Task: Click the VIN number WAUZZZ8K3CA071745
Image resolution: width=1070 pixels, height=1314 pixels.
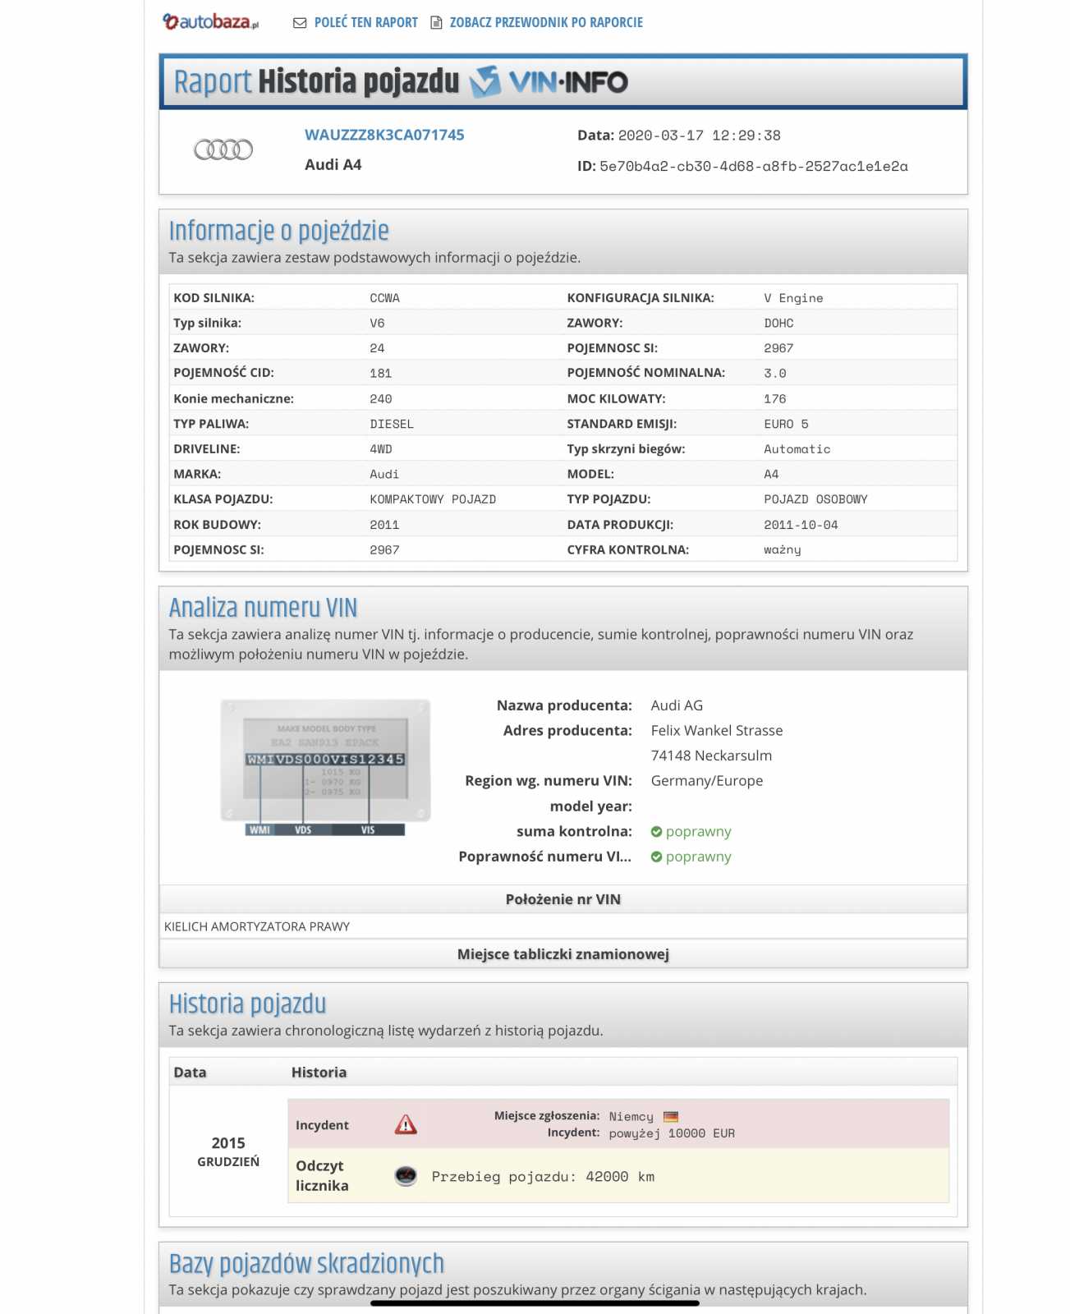Action: coord(384,135)
